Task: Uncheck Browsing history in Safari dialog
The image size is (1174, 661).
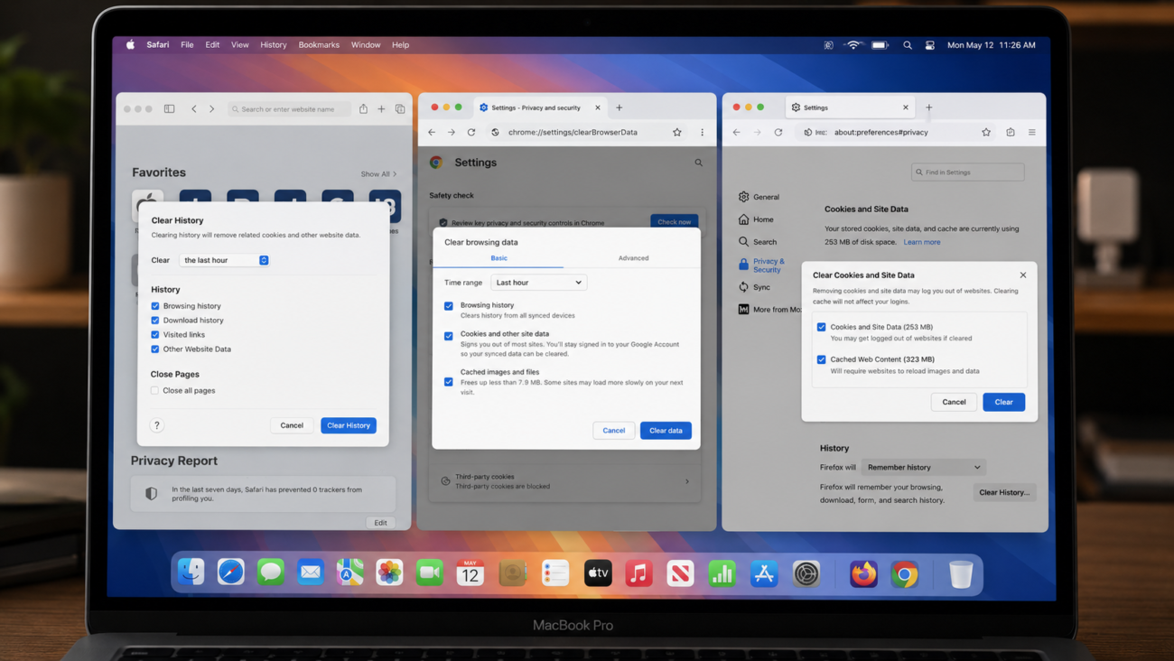Action: (155, 306)
